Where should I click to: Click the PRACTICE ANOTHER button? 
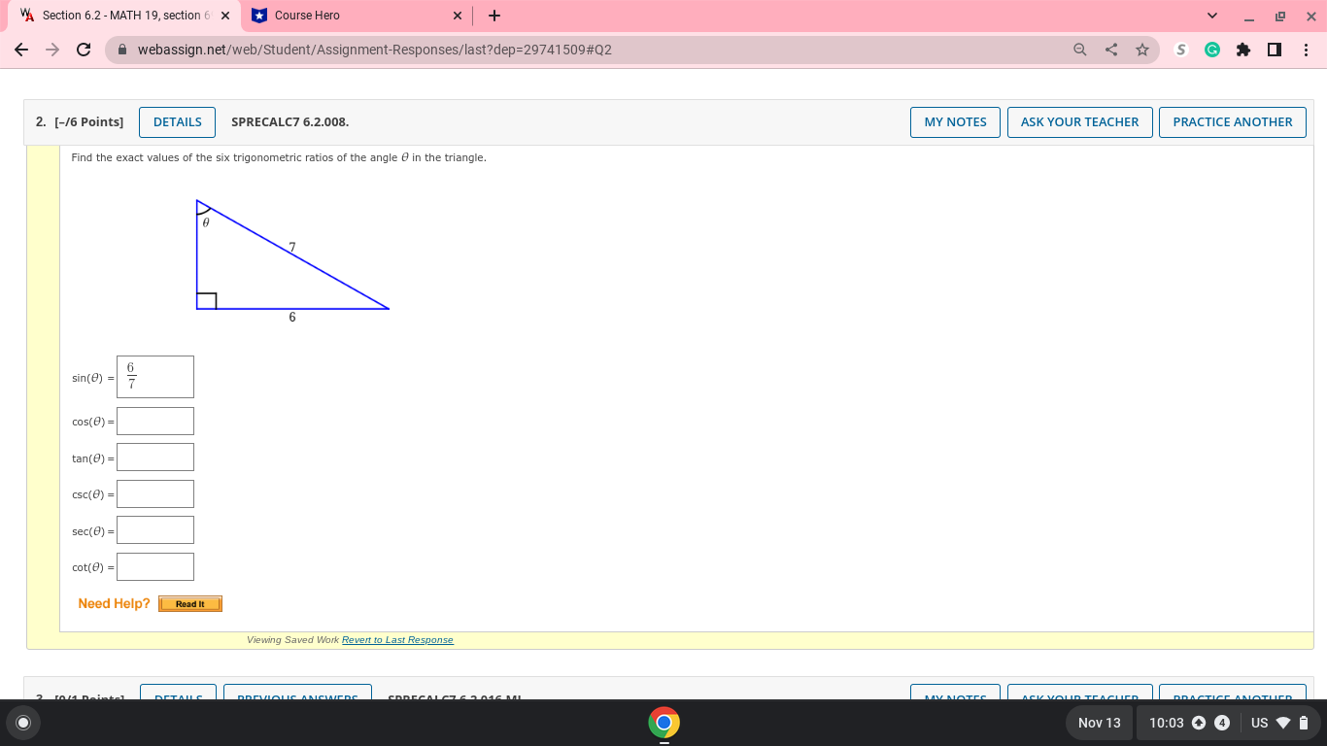pyautogui.click(x=1232, y=121)
